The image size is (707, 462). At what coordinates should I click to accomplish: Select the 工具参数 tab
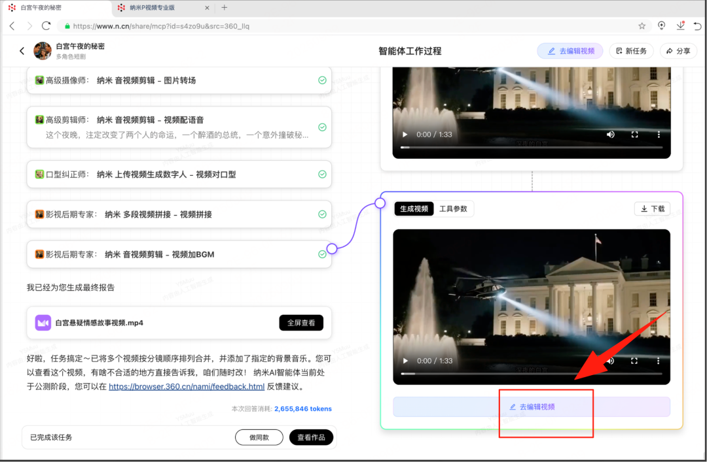453,208
